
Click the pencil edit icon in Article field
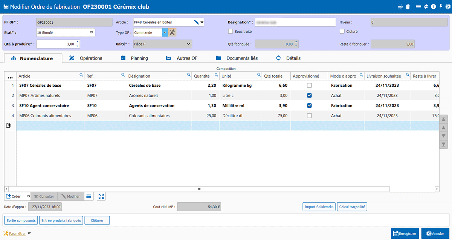coord(196,22)
